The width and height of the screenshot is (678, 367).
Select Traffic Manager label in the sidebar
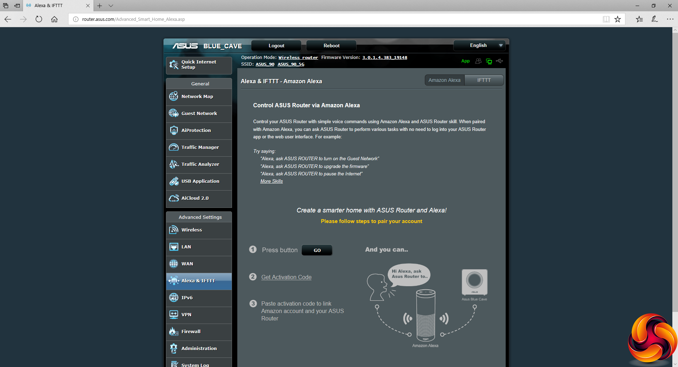[200, 147]
